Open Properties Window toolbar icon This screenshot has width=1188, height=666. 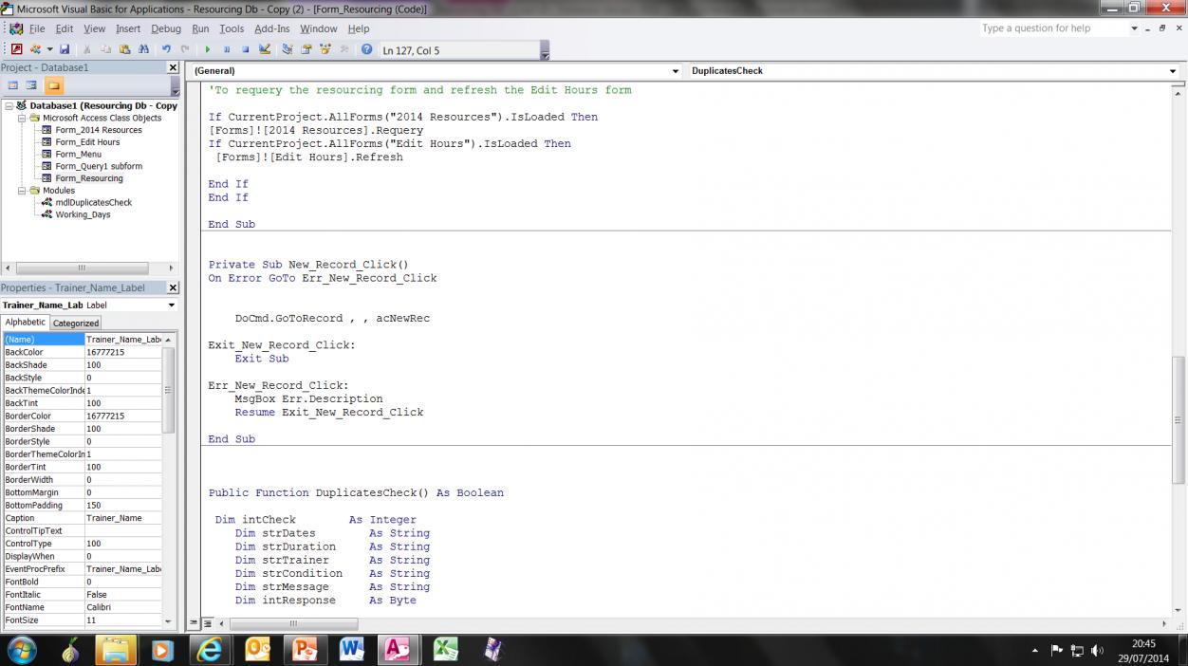point(306,49)
